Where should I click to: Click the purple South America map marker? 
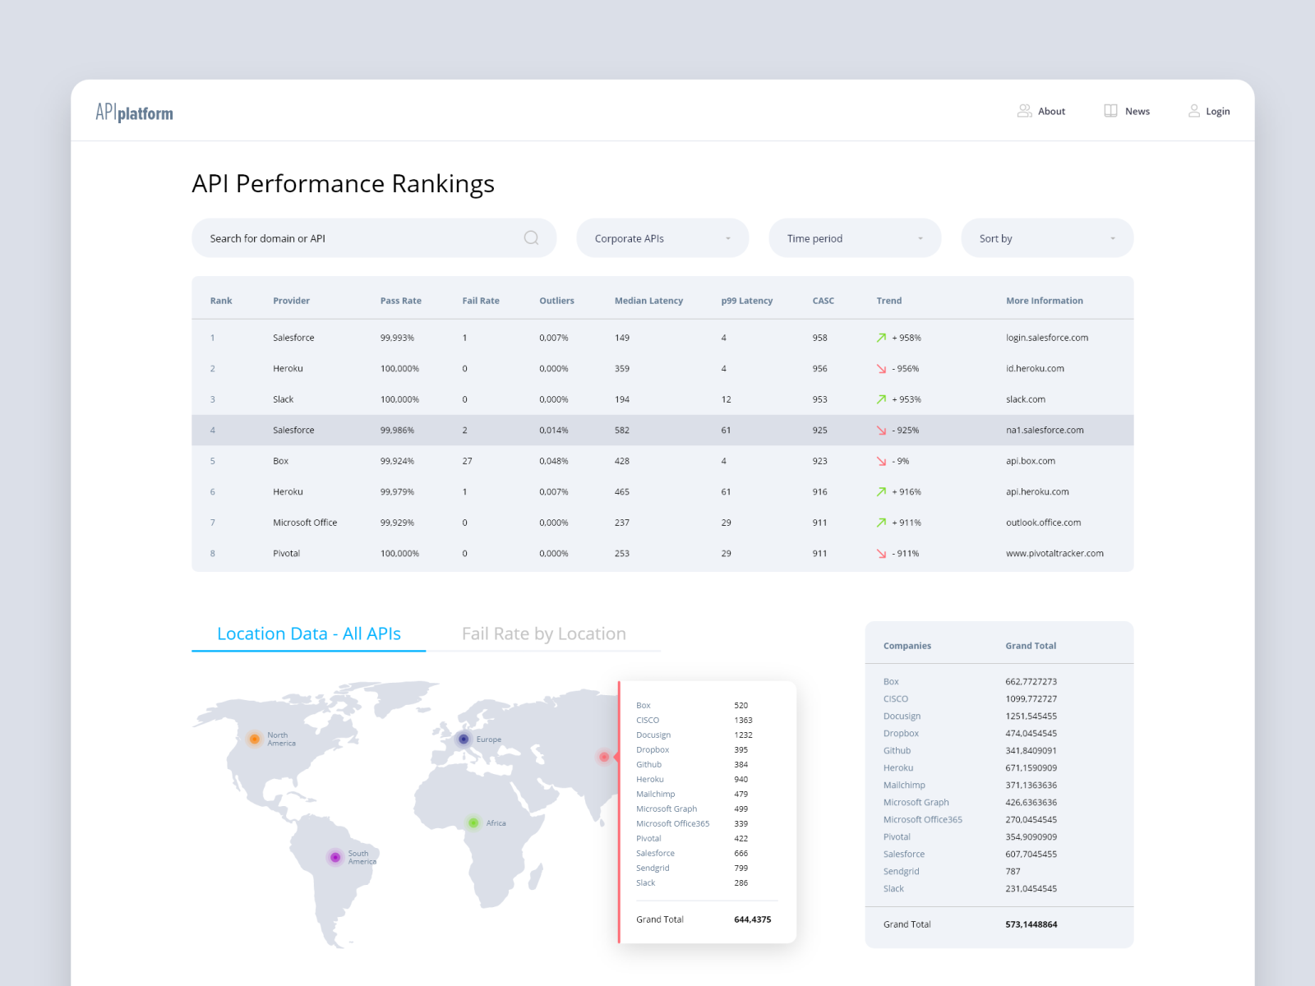335,857
